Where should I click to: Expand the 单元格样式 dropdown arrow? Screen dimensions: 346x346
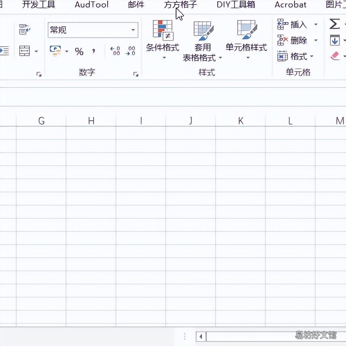pyautogui.click(x=248, y=57)
